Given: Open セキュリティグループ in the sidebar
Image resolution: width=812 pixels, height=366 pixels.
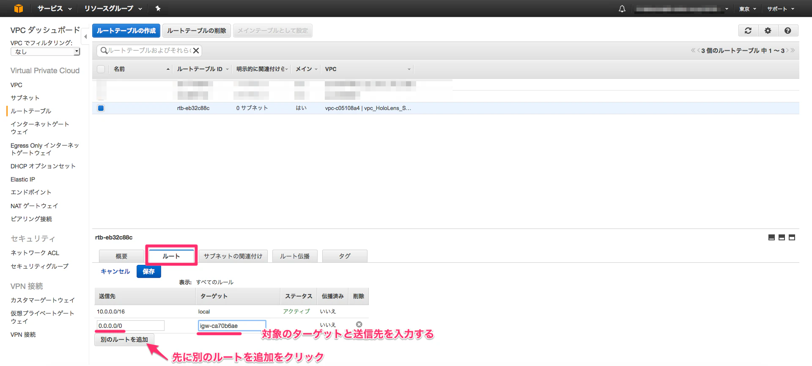Looking at the screenshot, I should click(39, 266).
